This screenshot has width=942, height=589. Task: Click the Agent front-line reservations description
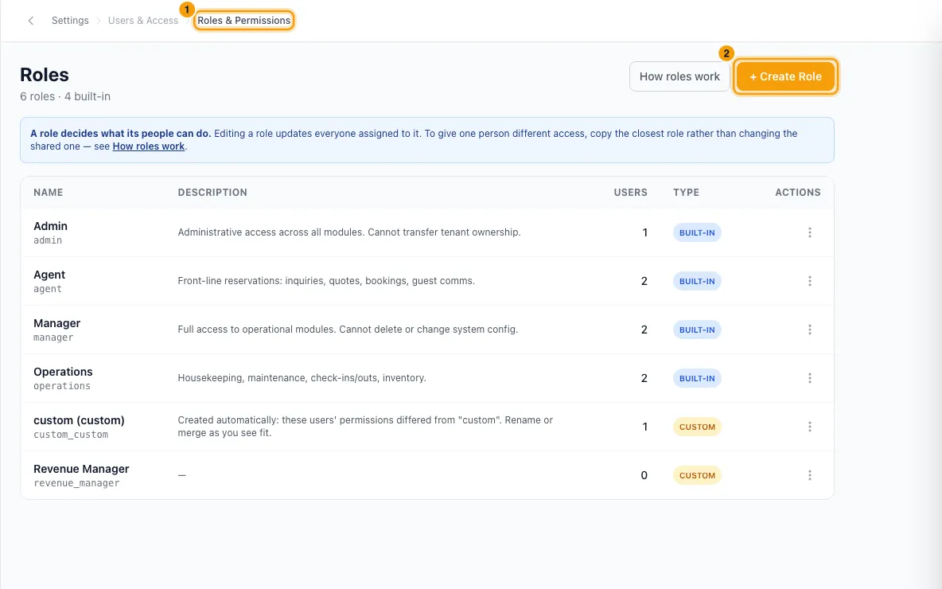326,281
